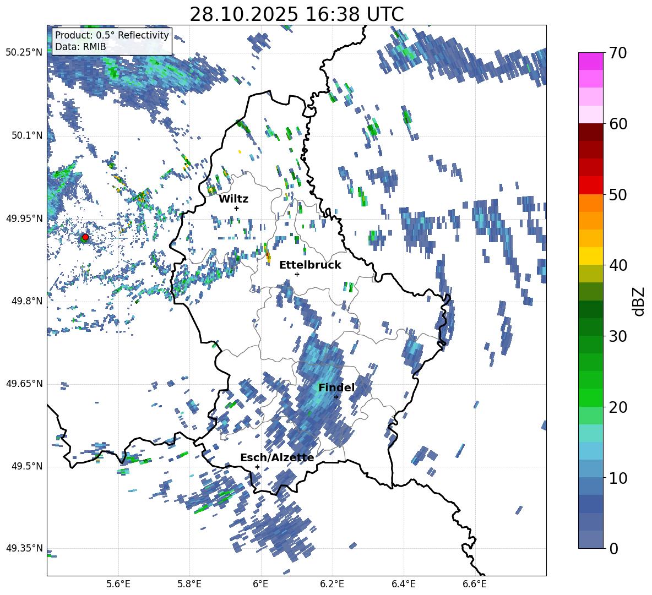Click the dark maroon colorbar segment below 60
The image size is (652, 595).
tap(591, 132)
